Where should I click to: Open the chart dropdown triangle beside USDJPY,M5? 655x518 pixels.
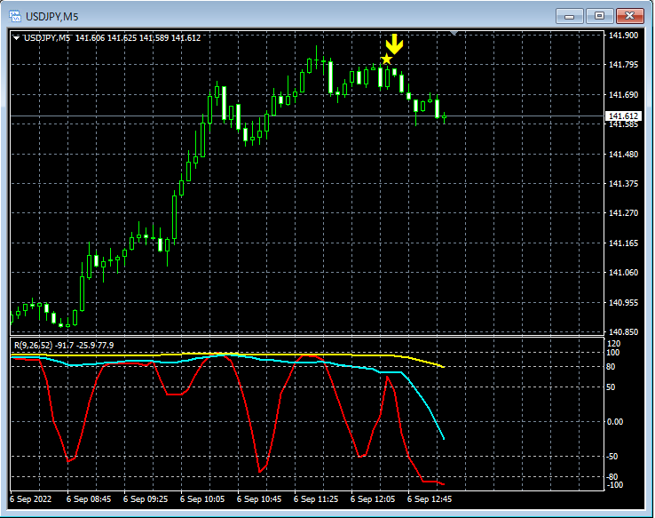click(16, 38)
